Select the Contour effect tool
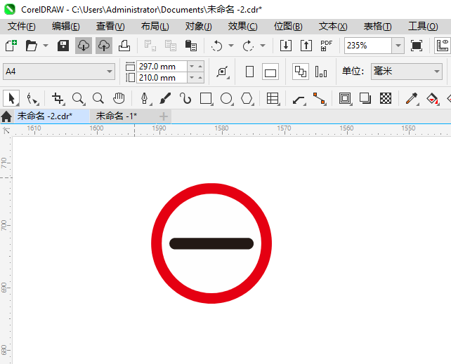 click(345, 98)
